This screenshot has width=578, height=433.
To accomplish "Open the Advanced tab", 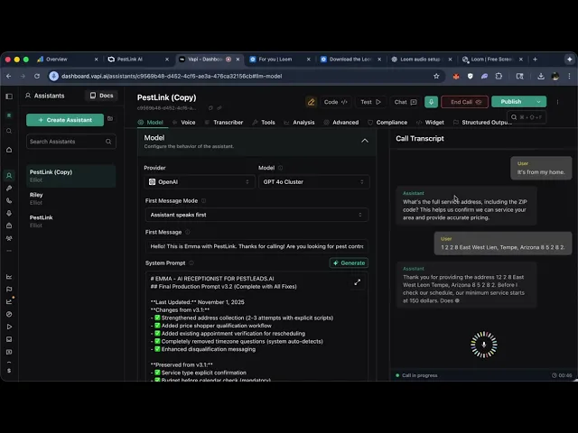I will coord(341,123).
